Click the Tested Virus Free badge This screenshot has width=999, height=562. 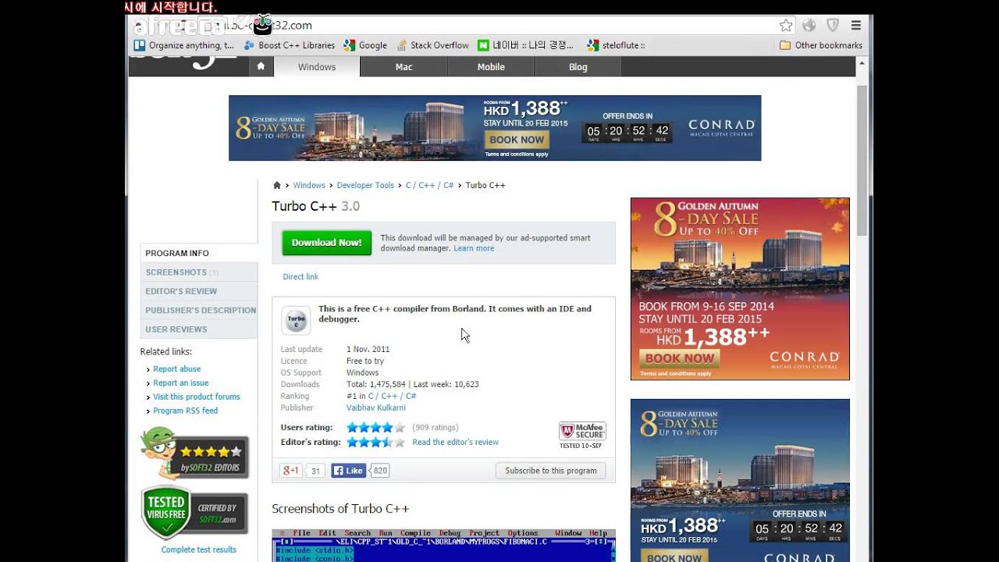(195, 513)
